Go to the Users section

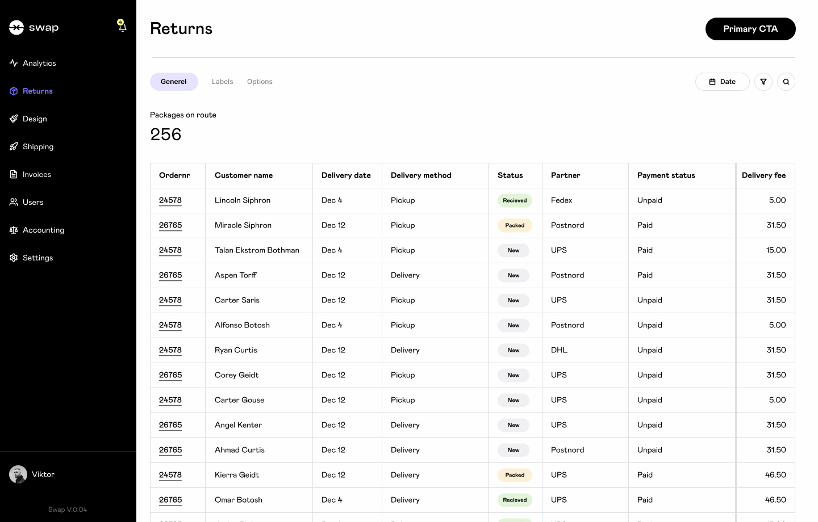[x=32, y=202]
